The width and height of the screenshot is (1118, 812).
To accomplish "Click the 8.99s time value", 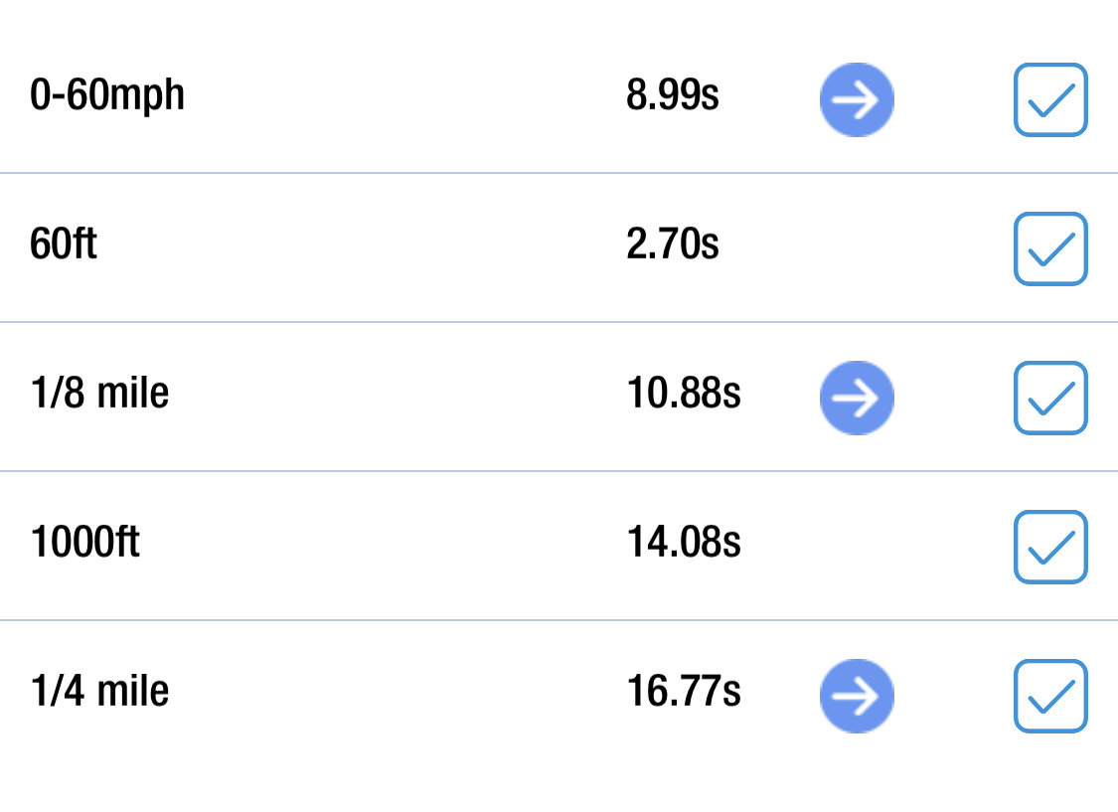I will (x=673, y=94).
